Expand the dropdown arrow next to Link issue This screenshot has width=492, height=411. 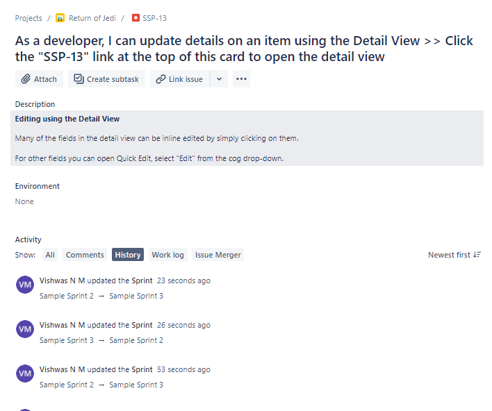(220, 79)
